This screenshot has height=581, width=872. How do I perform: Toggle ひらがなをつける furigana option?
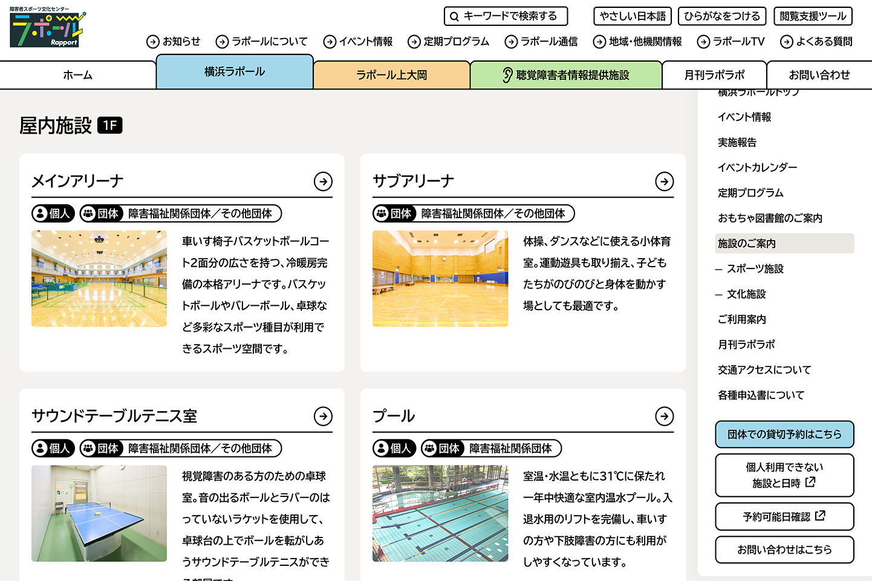[x=722, y=16]
